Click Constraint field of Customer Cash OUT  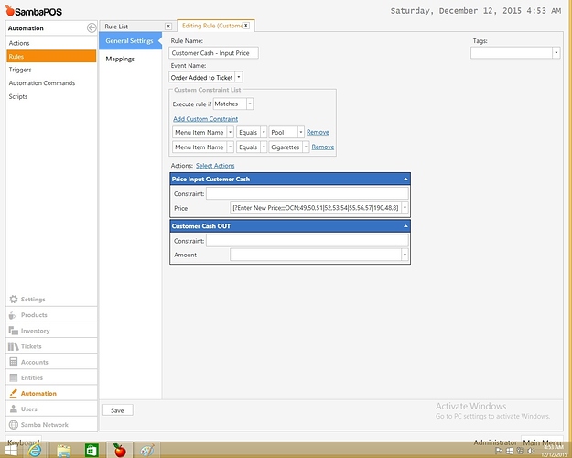pyautogui.click(x=308, y=241)
